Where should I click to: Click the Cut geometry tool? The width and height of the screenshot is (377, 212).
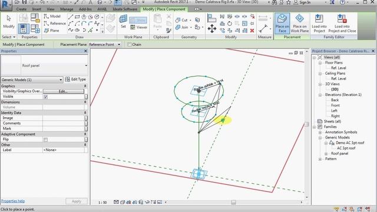coord(181,20)
